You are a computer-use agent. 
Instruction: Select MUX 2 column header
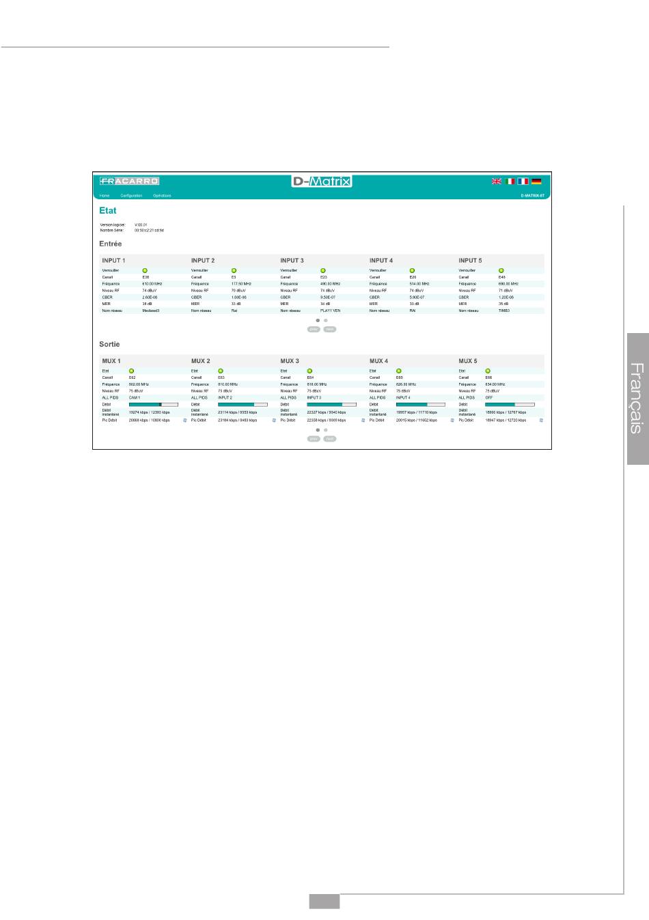[x=200, y=361]
